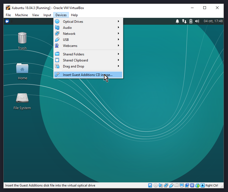Click the Shared Folders folder menu icon
This screenshot has width=228, height=192.
coord(57,54)
